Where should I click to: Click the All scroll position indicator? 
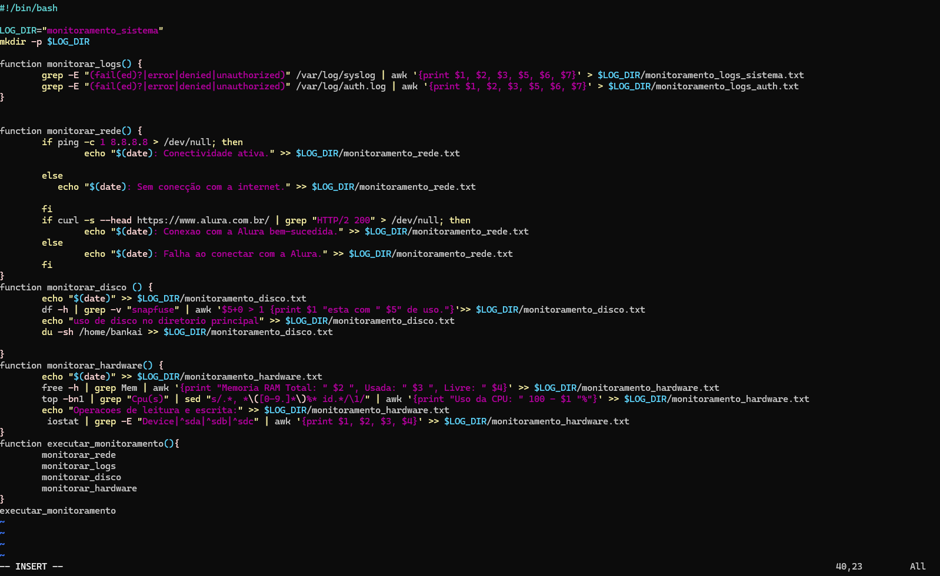tap(918, 567)
